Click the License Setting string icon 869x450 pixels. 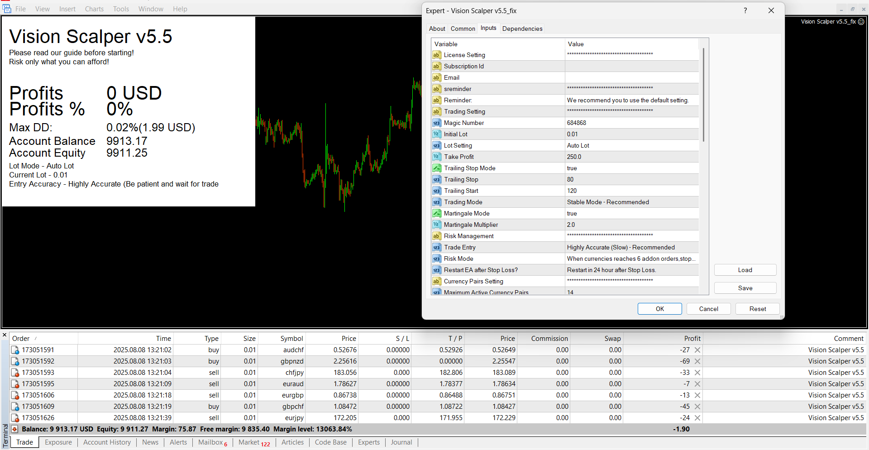click(x=437, y=55)
